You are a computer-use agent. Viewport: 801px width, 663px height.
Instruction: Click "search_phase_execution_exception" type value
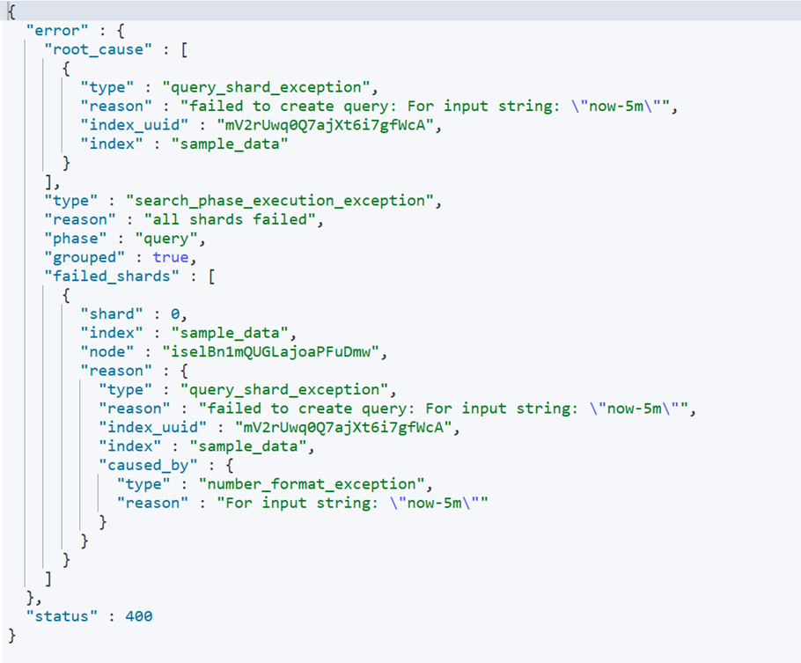click(x=279, y=201)
